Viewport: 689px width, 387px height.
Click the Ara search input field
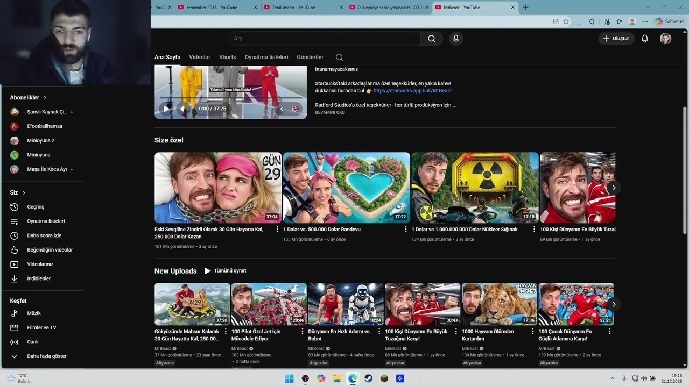[x=324, y=39]
